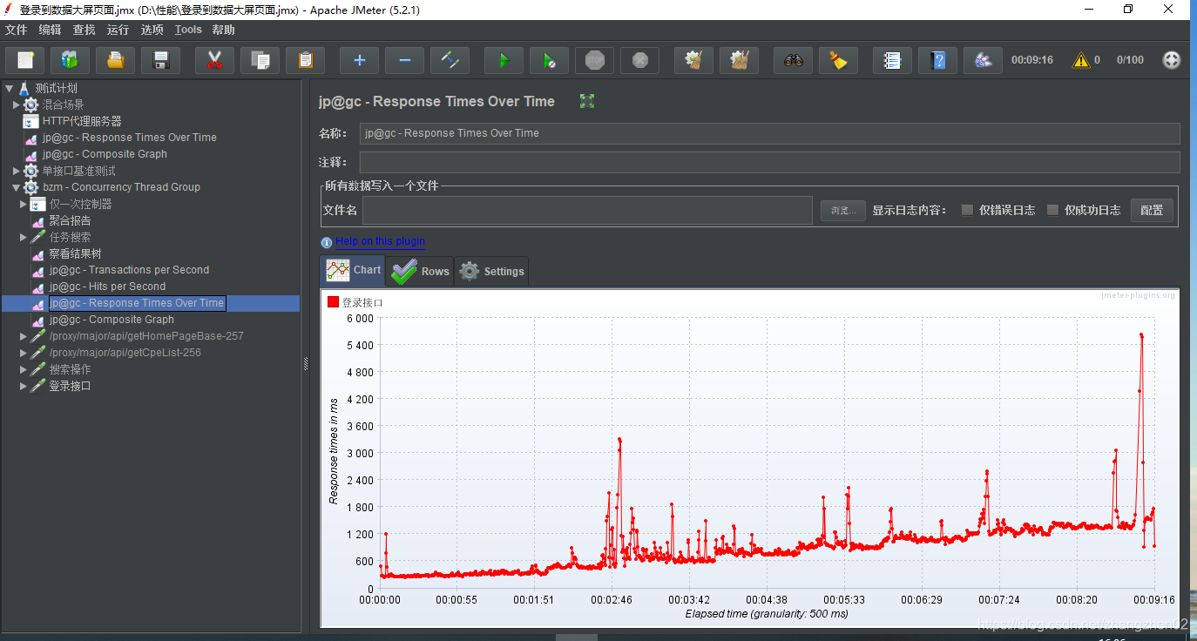Click the remote engine status icon after 0/100
1197x641 pixels.
[x=1172, y=60]
